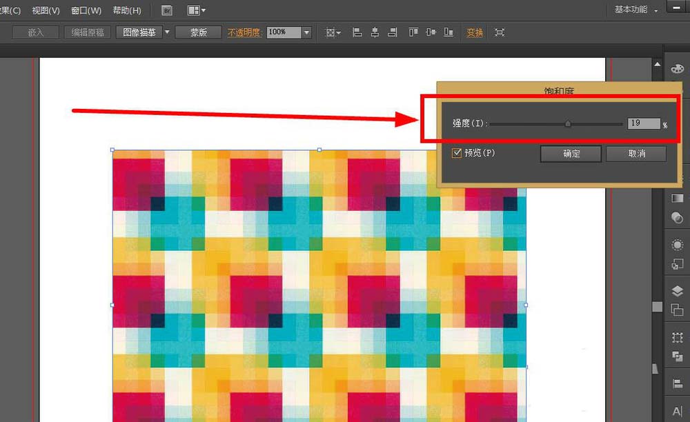Toggle the 预览(P) preview checkbox
Image resolution: width=690 pixels, height=422 pixels.
click(x=457, y=153)
